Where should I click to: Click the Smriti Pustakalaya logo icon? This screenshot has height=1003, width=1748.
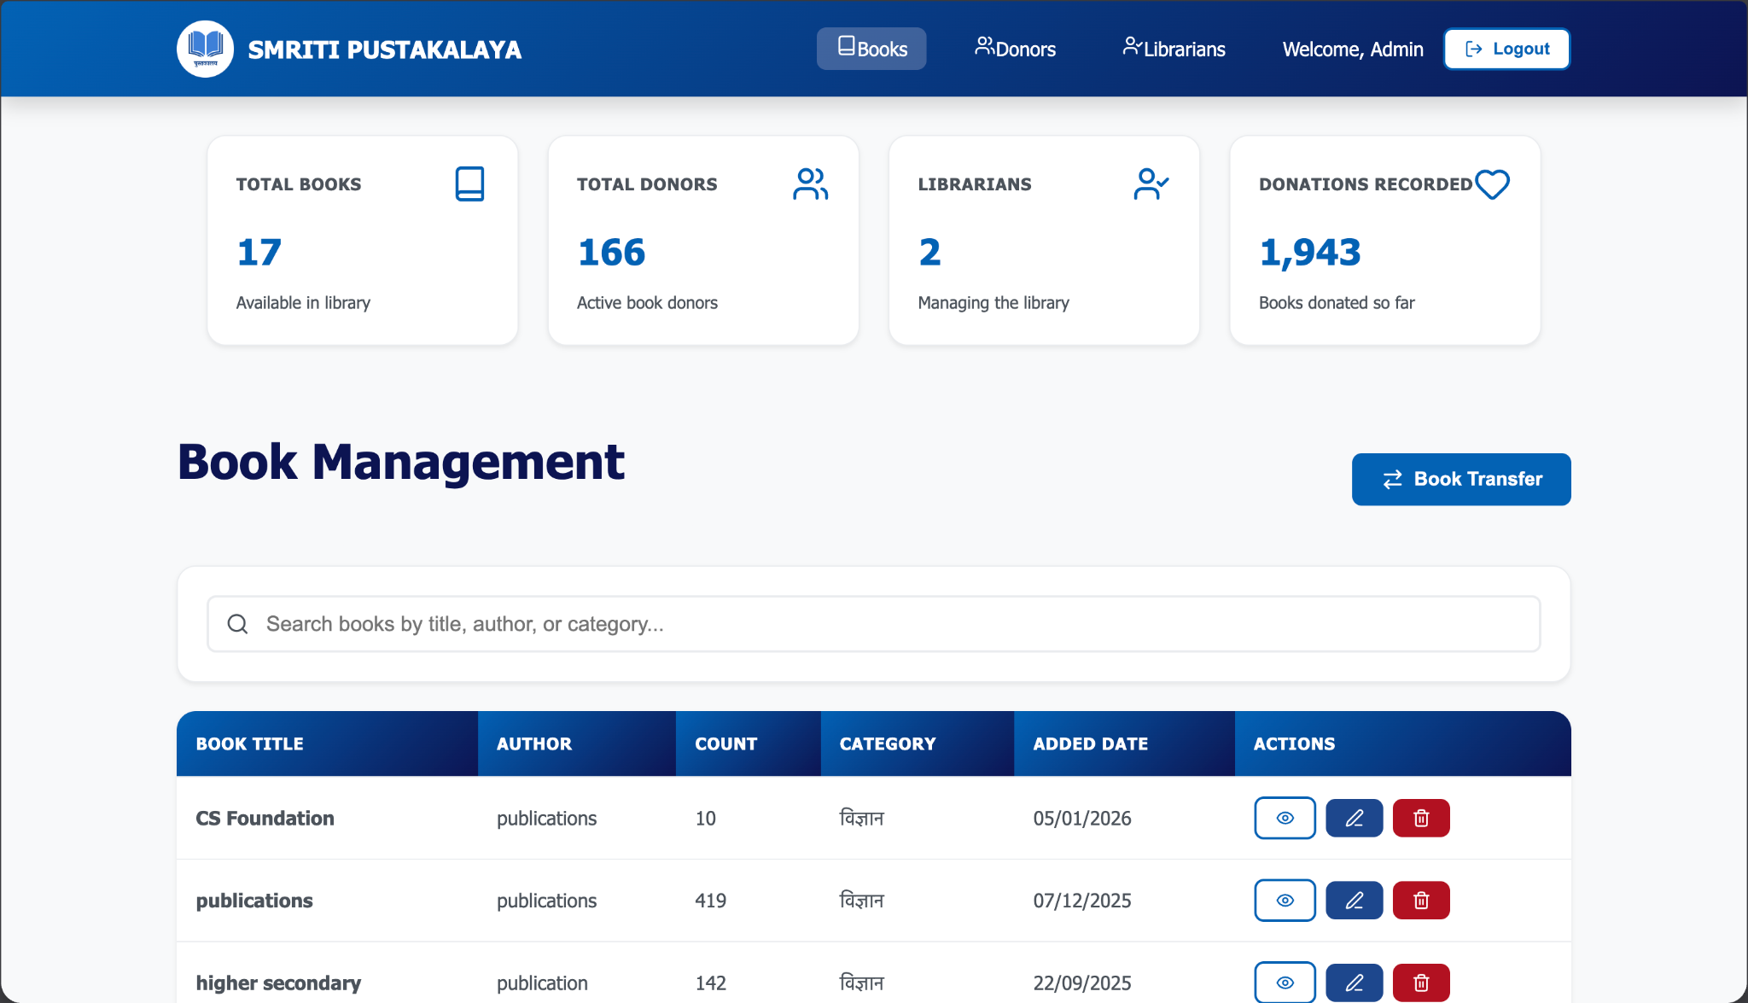pos(205,49)
